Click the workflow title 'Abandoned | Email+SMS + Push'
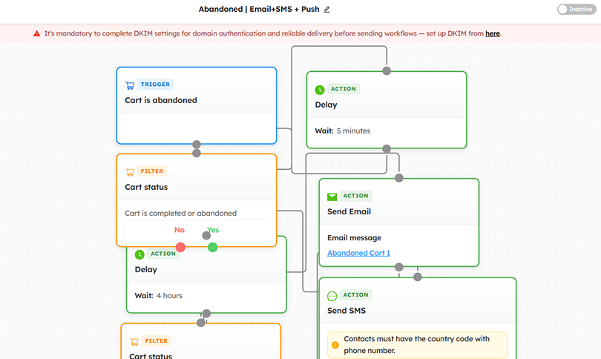Image resolution: width=601 pixels, height=359 pixels. (259, 9)
